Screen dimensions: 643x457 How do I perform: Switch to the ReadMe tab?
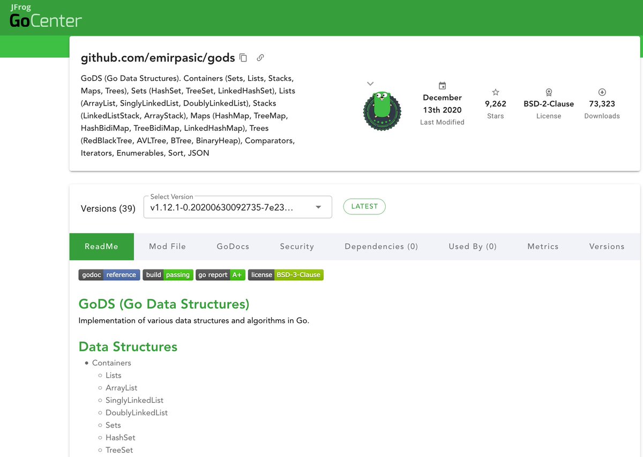pyautogui.click(x=101, y=246)
